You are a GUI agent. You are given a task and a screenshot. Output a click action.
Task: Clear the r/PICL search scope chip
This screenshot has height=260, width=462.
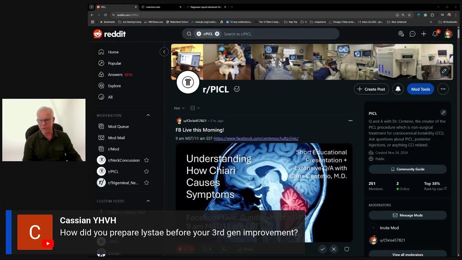point(217,34)
